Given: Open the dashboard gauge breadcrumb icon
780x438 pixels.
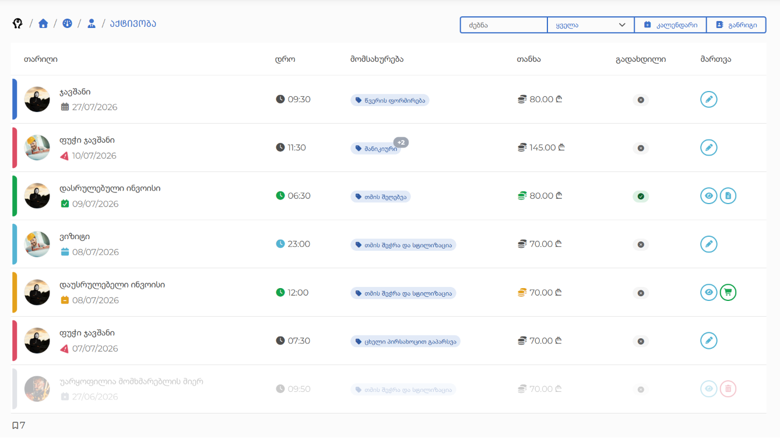Looking at the screenshot, I should click(67, 23).
